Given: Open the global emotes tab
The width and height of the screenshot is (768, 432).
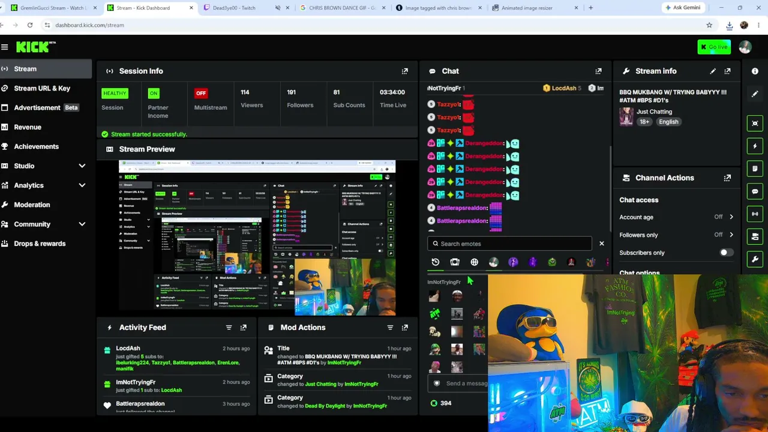Looking at the screenshot, I should click(474, 262).
